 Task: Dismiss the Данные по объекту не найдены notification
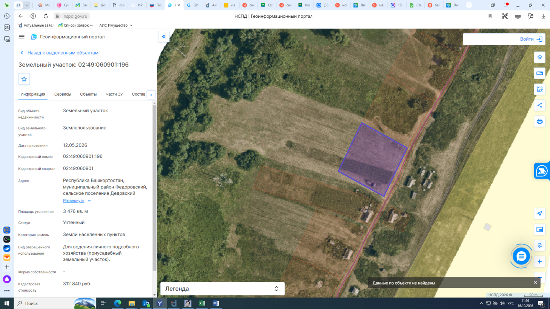tap(535, 283)
